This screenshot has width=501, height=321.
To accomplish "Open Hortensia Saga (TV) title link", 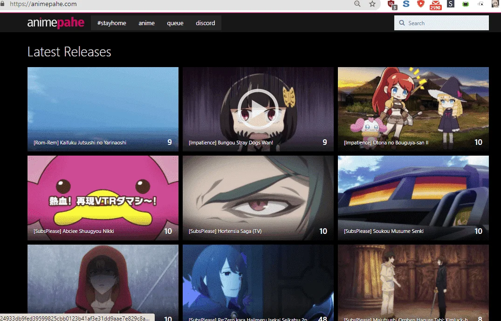I will (x=225, y=231).
